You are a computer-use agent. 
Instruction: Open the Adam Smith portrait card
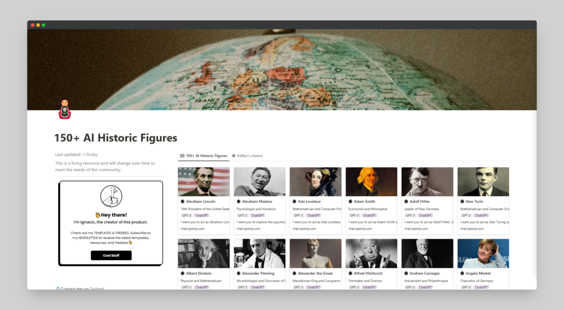pyautogui.click(x=372, y=182)
